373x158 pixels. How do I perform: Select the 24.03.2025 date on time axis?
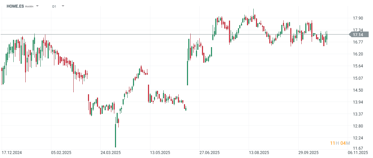pyautogui.click(x=111, y=153)
